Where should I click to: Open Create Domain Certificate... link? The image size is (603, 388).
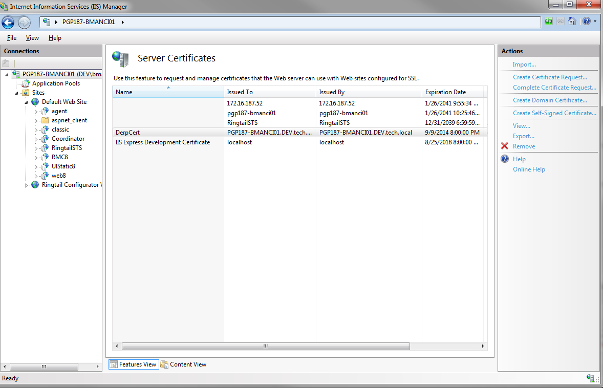[550, 100]
